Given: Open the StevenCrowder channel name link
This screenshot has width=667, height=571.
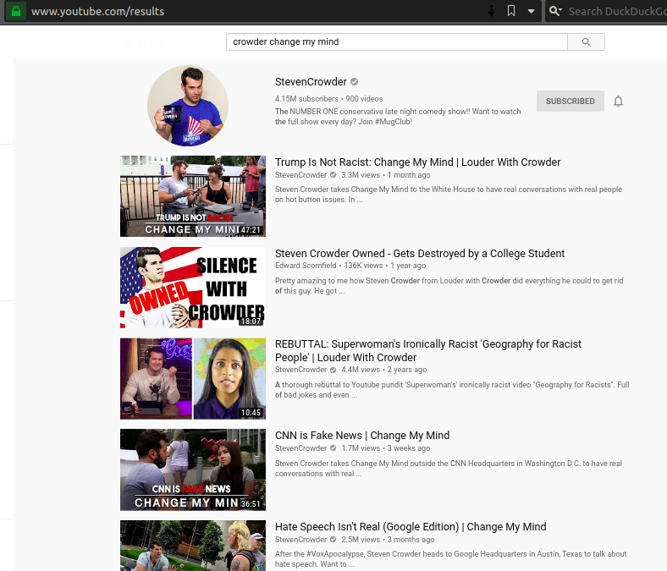Looking at the screenshot, I should click(311, 82).
